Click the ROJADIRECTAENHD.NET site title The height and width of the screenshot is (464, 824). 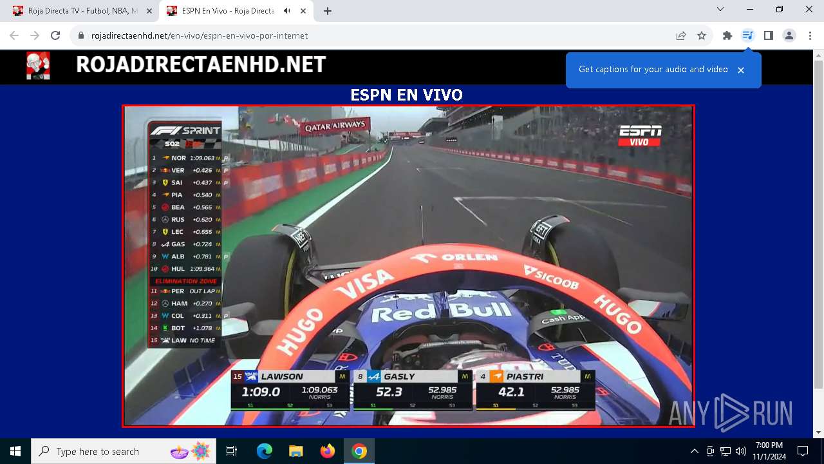click(x=201, y=64)
